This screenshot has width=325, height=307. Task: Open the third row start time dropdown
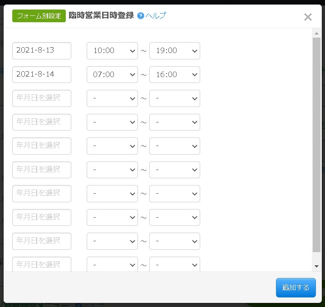point(112,98)
